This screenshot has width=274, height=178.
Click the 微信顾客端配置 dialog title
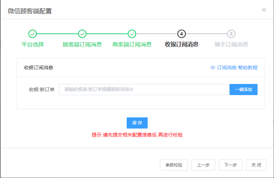30,11
